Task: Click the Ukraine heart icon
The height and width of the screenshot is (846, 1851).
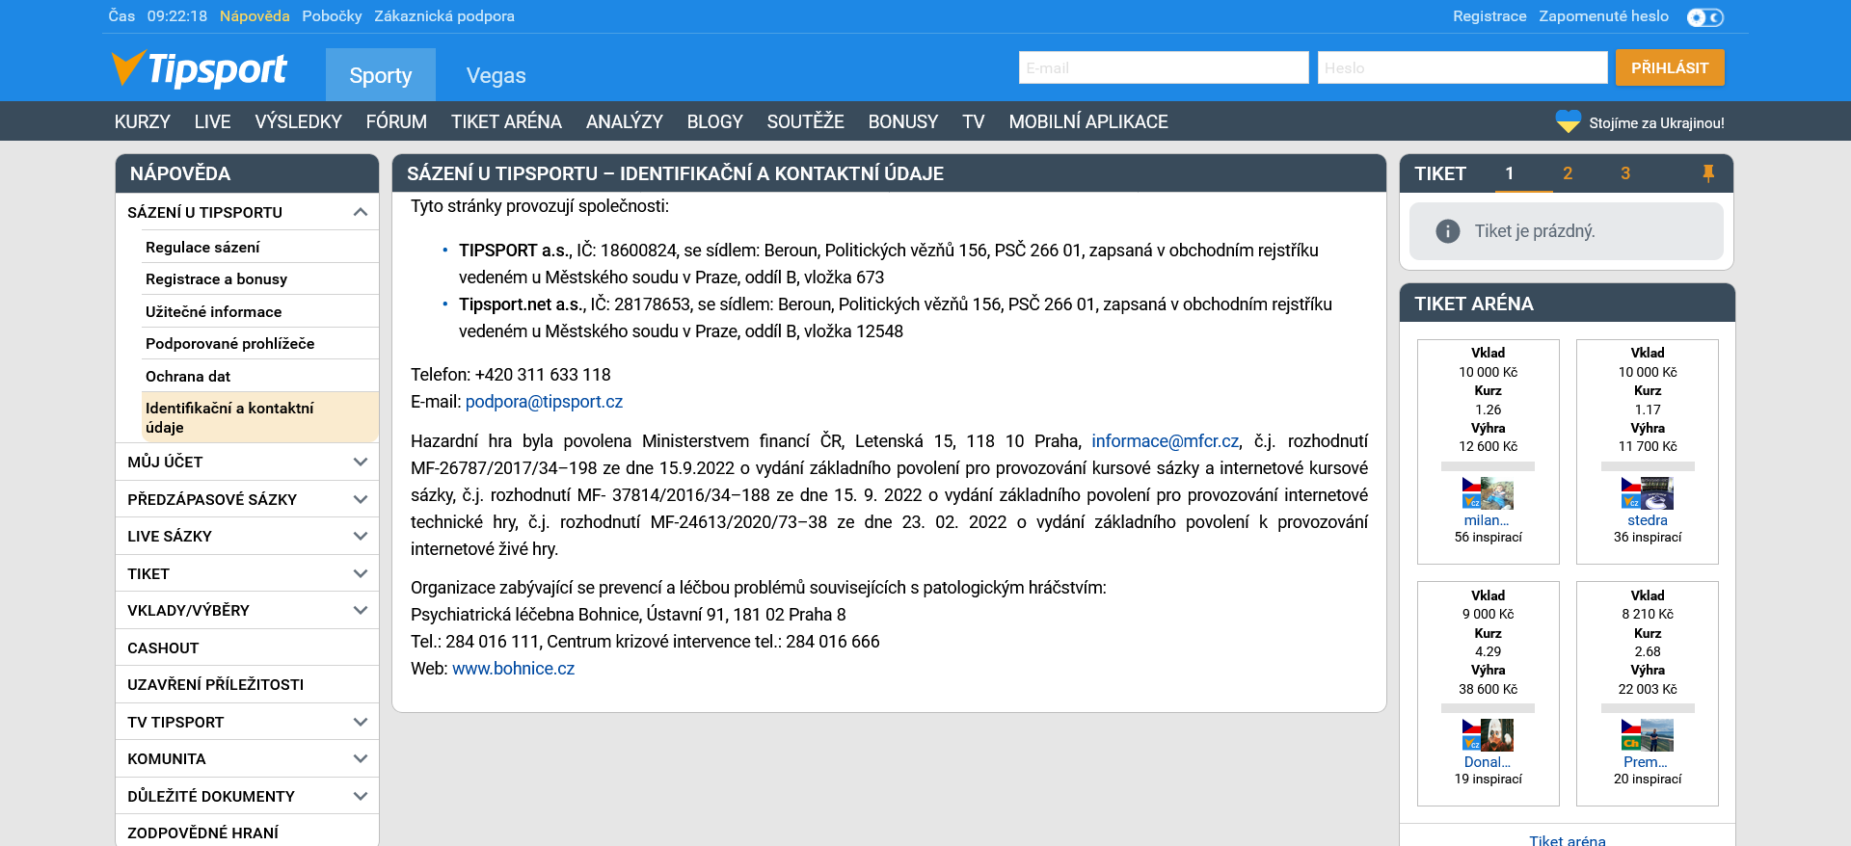Action: pos(1568,121)
